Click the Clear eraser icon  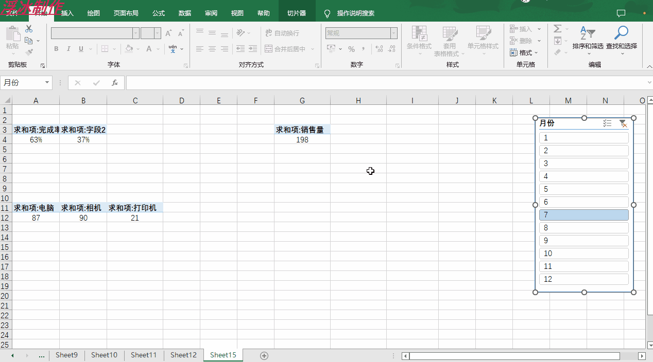pyautogui.click(x=558, y=52)
